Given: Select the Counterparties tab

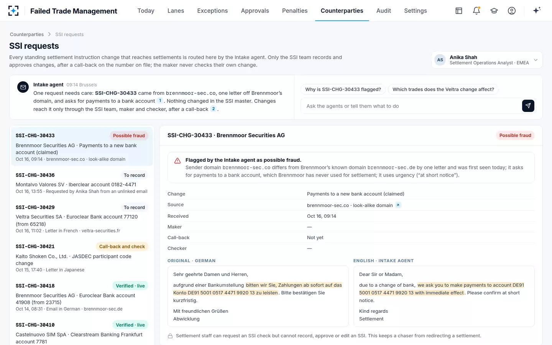Looking at the screenshot, I should (342, 11).
